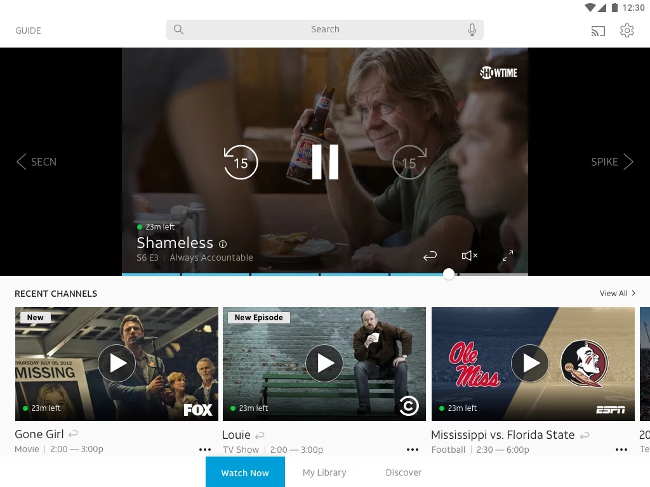Click the ESPN logo on football card
The width and height of the screenshot is (650, 487).
click(610, 410)
